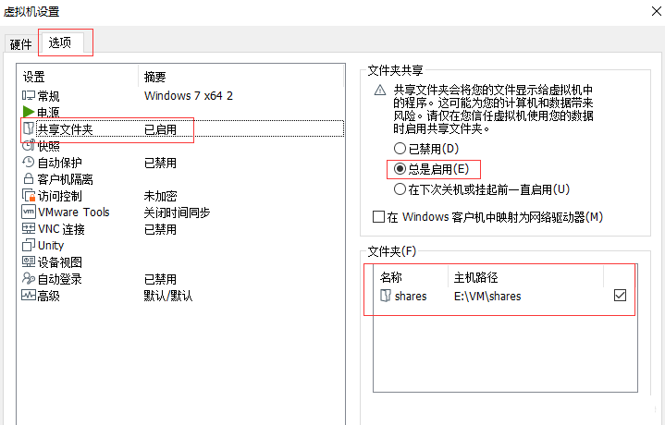Click the 名称 column header
Viewport: 665px width, 425px height.
click(x=412, y=277)
